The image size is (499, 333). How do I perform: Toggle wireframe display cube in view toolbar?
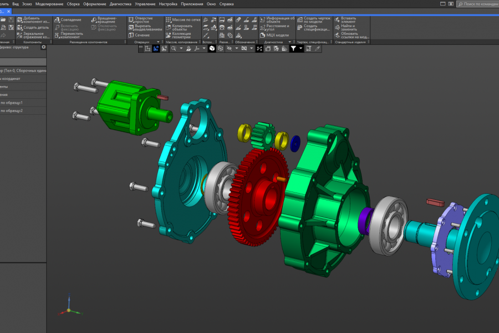[220, 48]
